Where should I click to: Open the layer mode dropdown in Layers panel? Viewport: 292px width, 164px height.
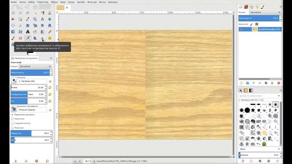point(265,12)
